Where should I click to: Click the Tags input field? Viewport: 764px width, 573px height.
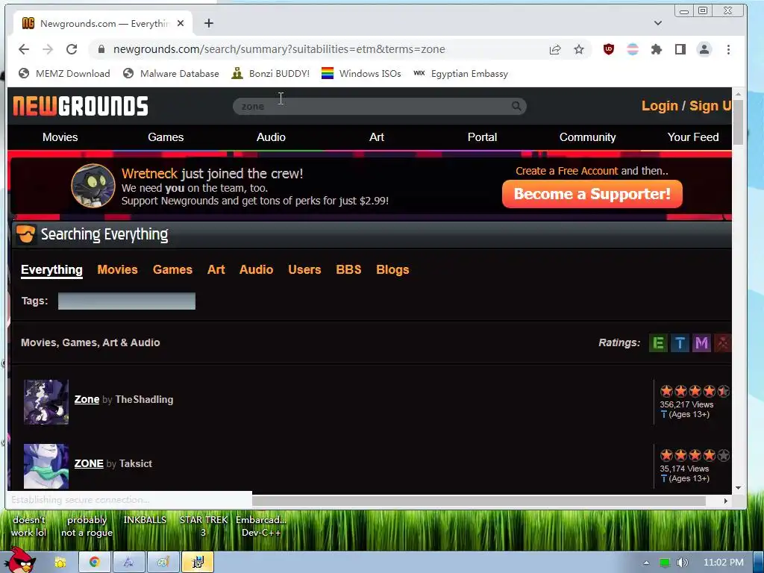coord(127,301)
